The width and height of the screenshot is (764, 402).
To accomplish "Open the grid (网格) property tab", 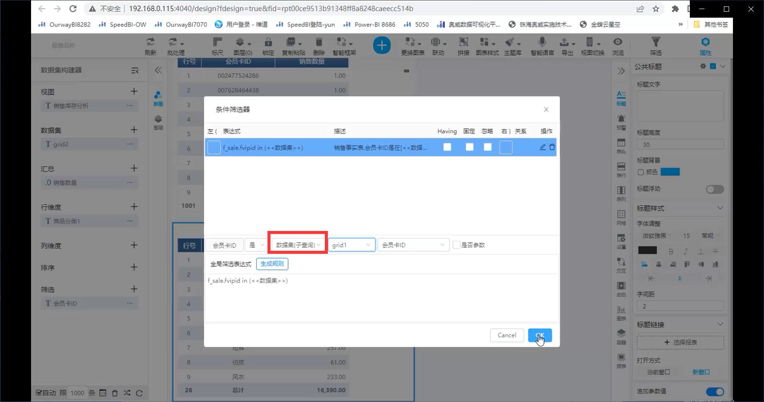I will point(621,218).
